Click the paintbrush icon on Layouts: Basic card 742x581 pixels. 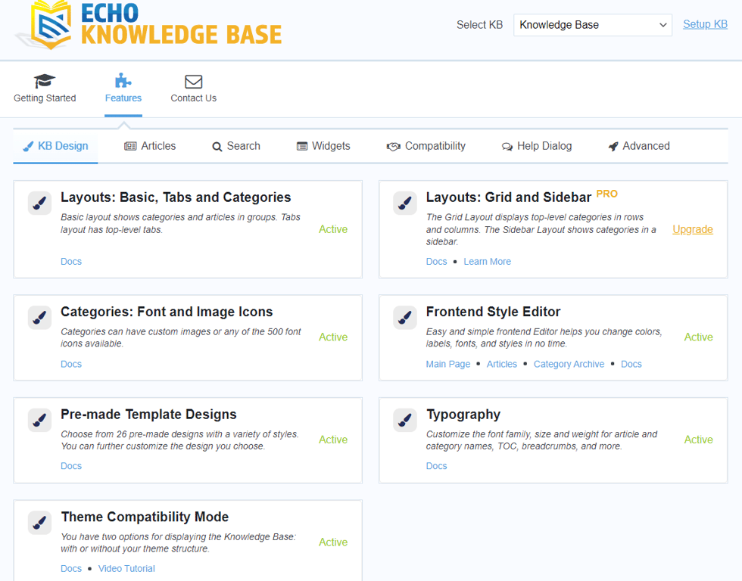click(39, 203)
